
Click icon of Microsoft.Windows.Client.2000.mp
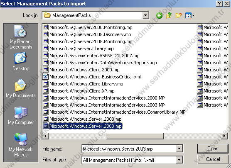[x=46, y=70]
